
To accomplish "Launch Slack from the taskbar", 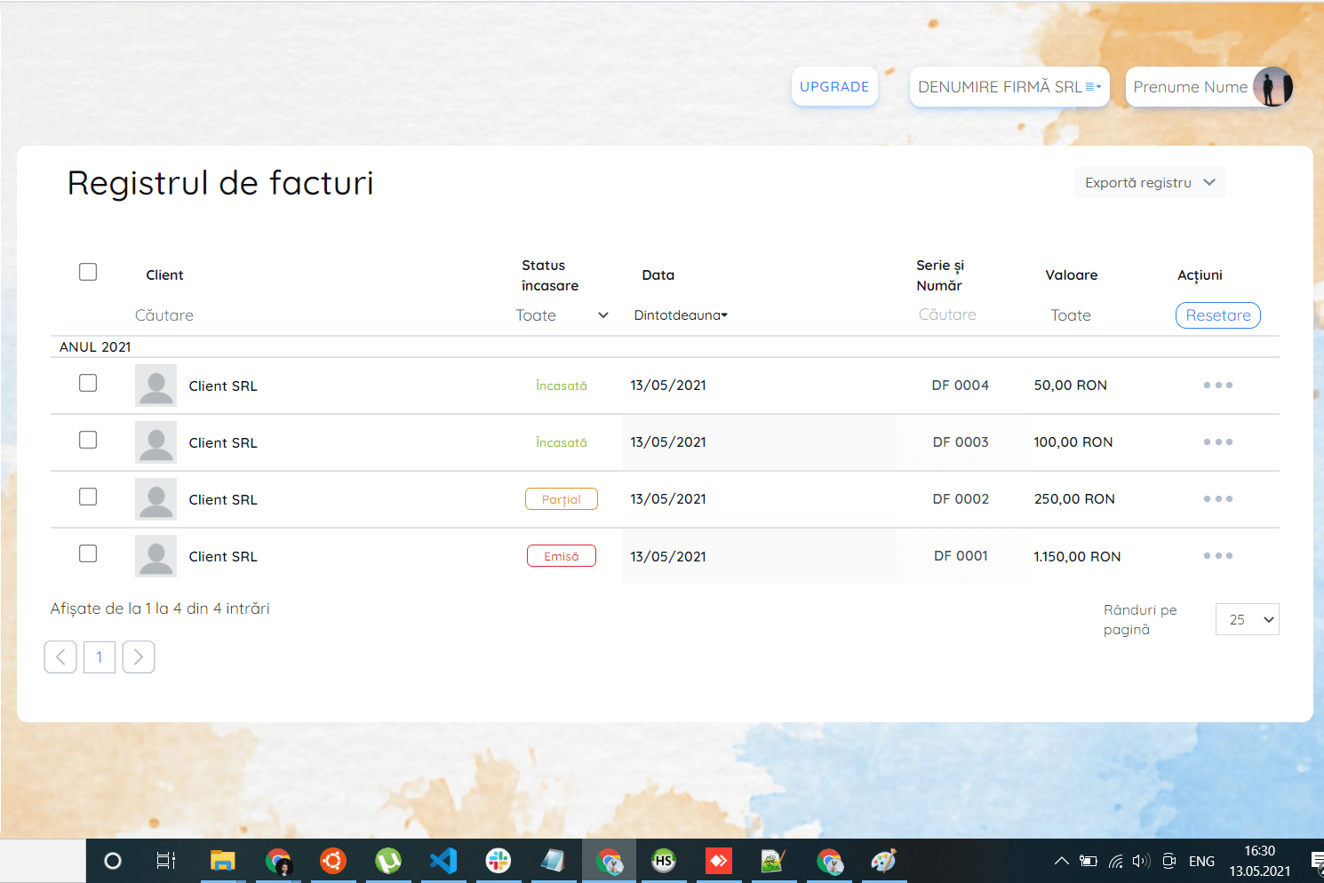I will click(498, 860).
